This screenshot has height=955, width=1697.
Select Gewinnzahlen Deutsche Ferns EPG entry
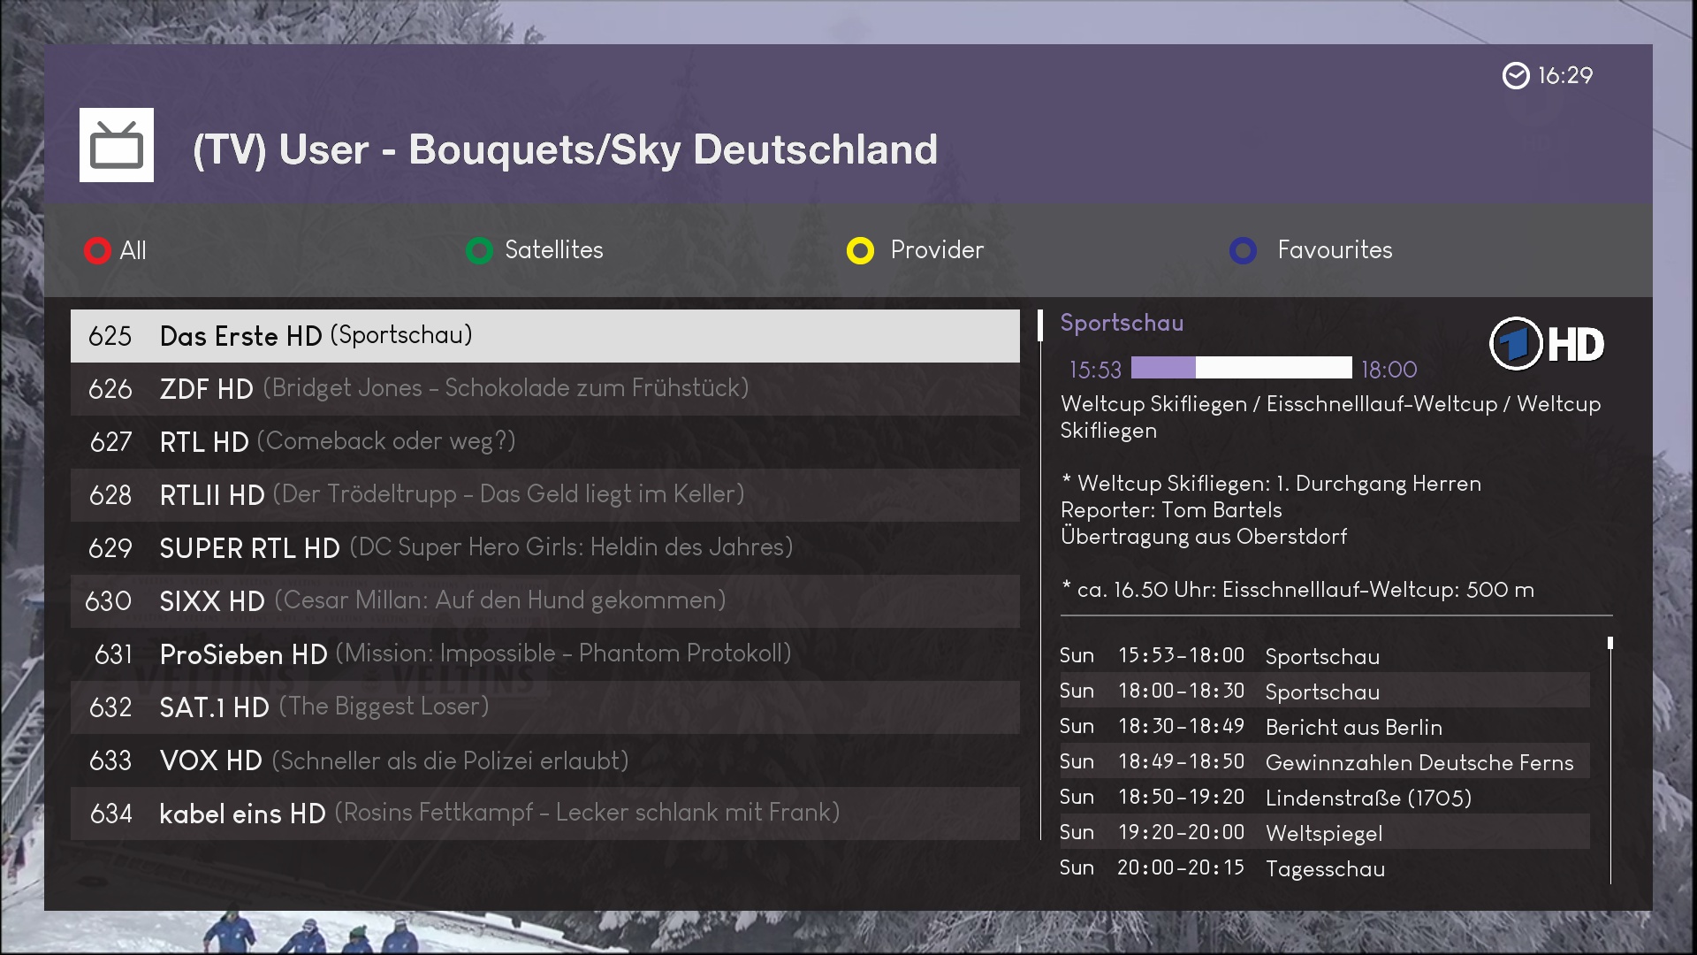[1325, 761]
